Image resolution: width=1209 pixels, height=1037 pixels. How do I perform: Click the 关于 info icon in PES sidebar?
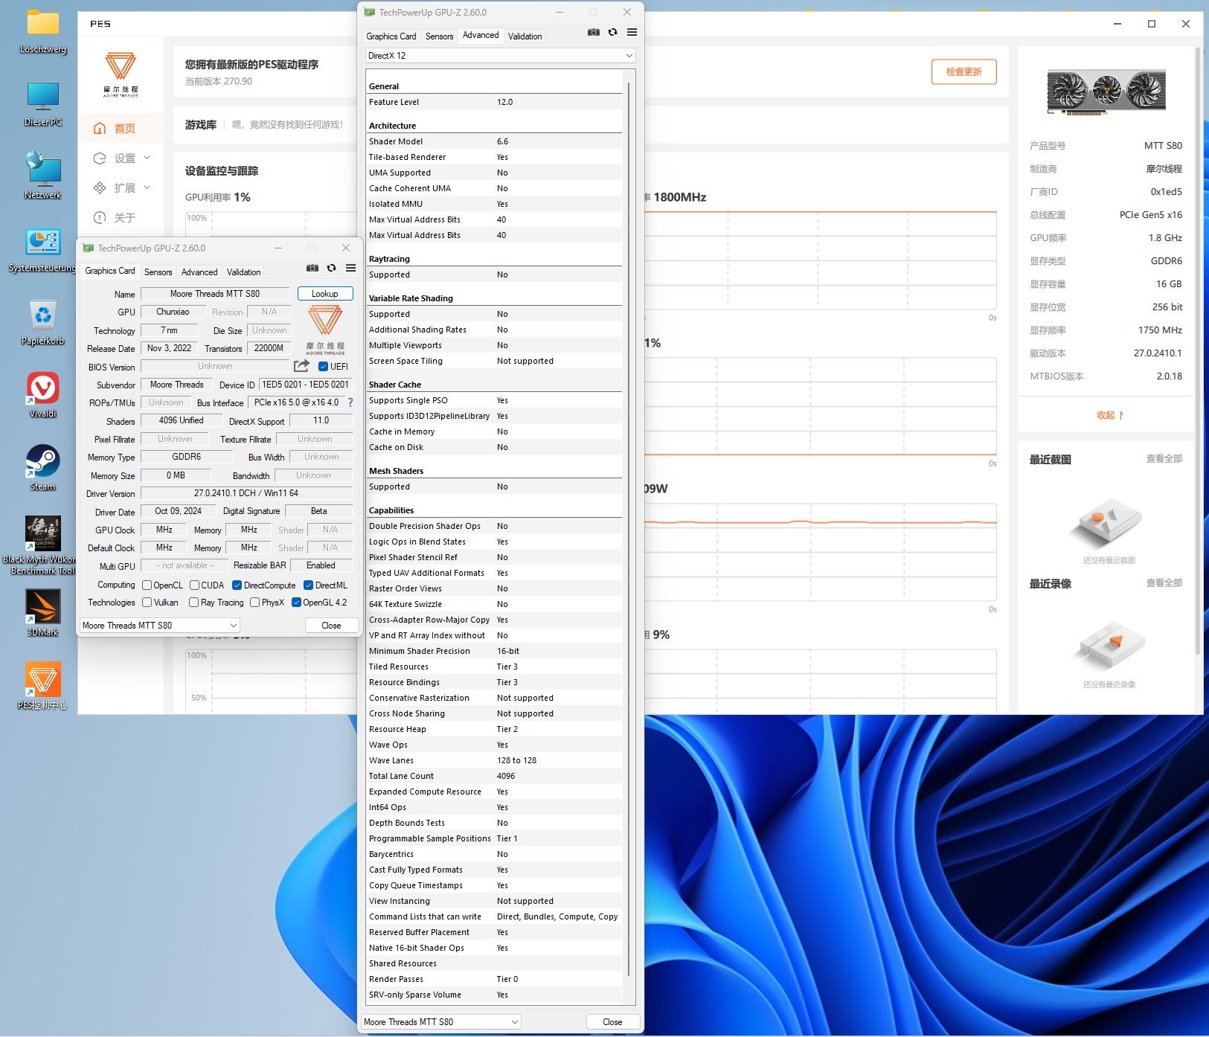click(x=100, y=218)
